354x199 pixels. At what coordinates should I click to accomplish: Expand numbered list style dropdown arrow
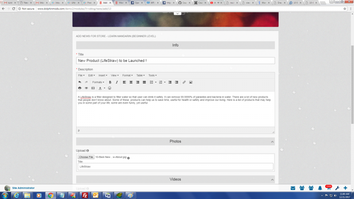coord(165,82)
